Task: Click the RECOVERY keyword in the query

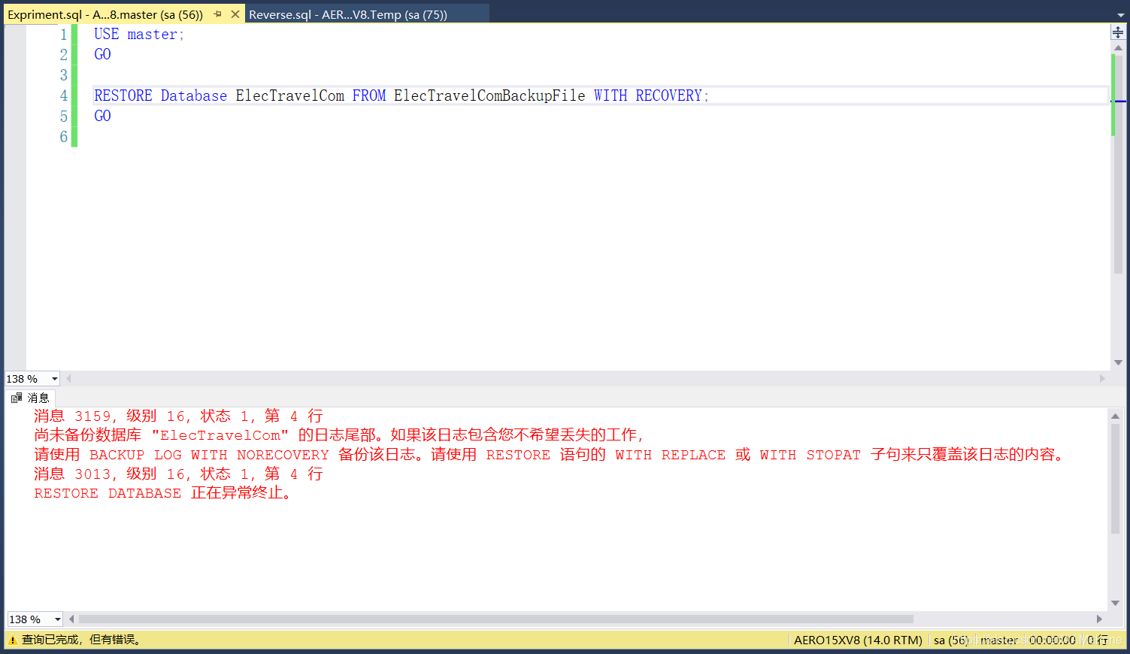Action: coord(668,95)
